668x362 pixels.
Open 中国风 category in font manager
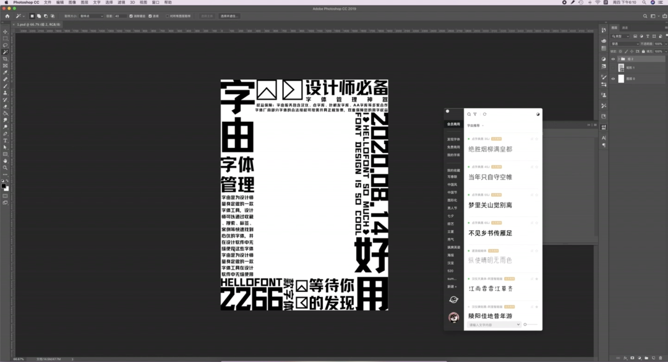[x=452, y=184]
